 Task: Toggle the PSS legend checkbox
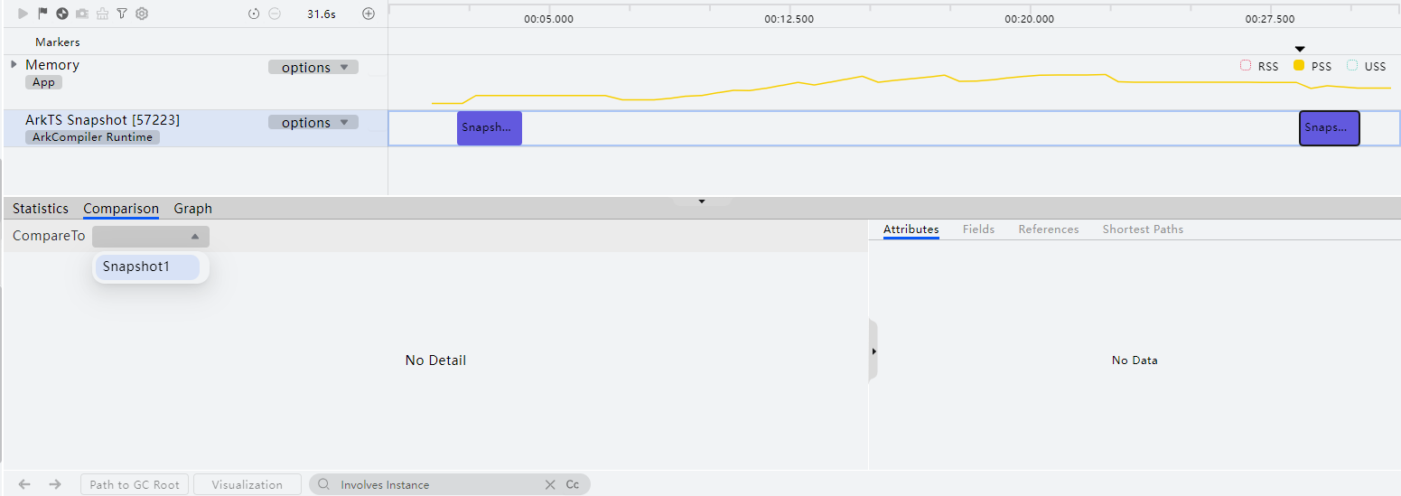(x=1299, y=66)
